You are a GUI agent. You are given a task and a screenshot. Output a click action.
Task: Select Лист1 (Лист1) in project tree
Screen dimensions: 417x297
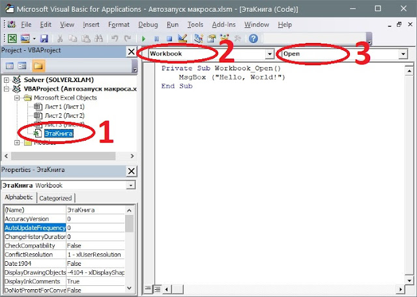tap(65, 107)
